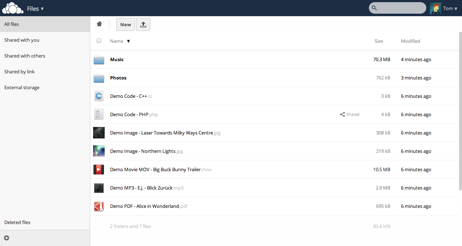Click the New button
This screenshot has width=462, height=246.
(x=126, y=24)
